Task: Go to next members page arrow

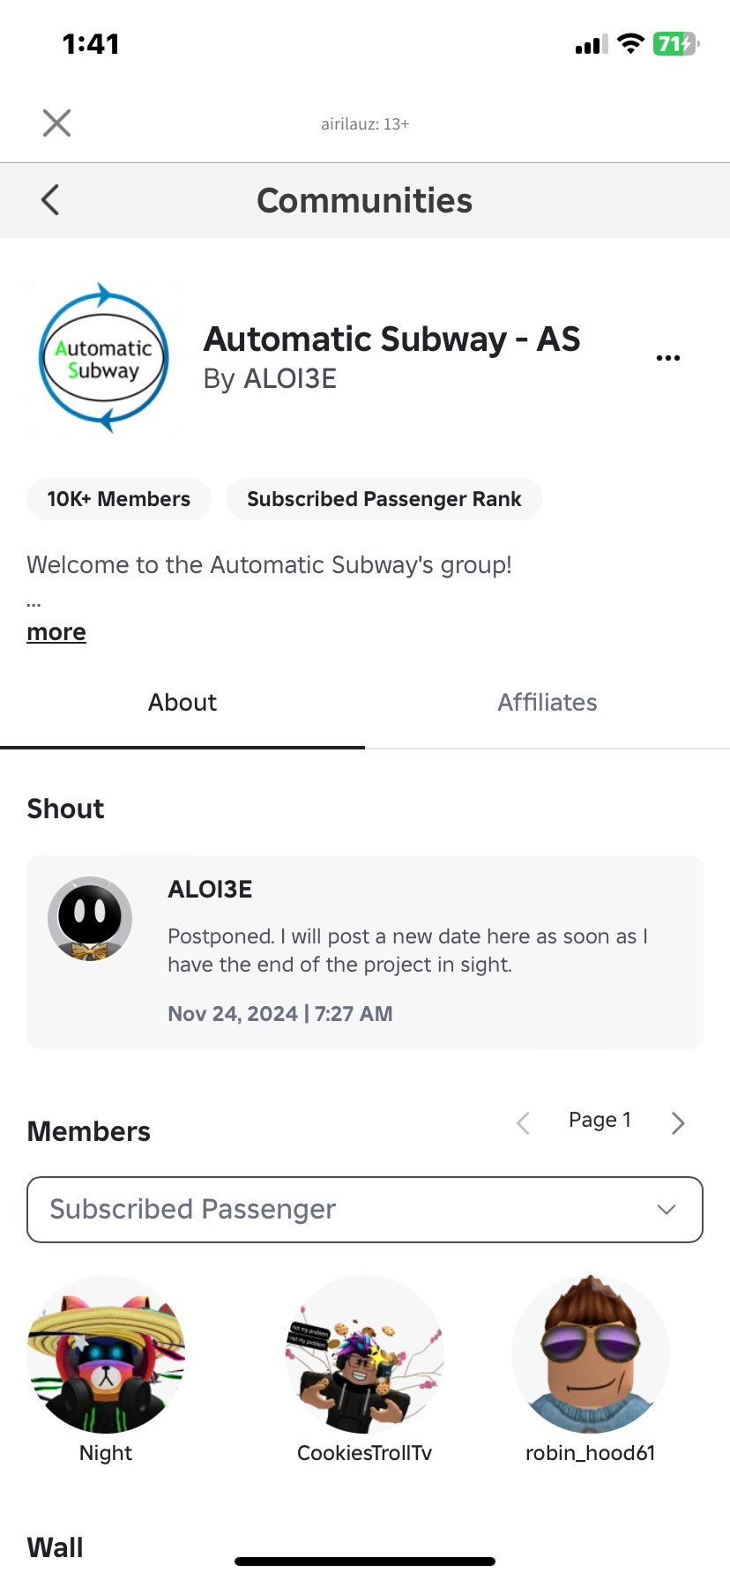Action: coord(677,1122)
